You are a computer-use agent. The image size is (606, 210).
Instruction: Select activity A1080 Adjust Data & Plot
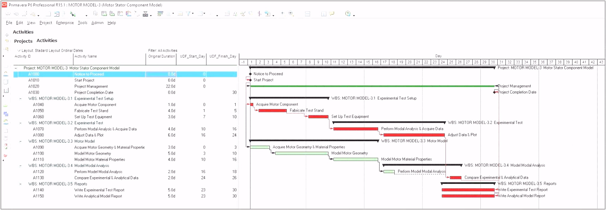click(125, 135)
